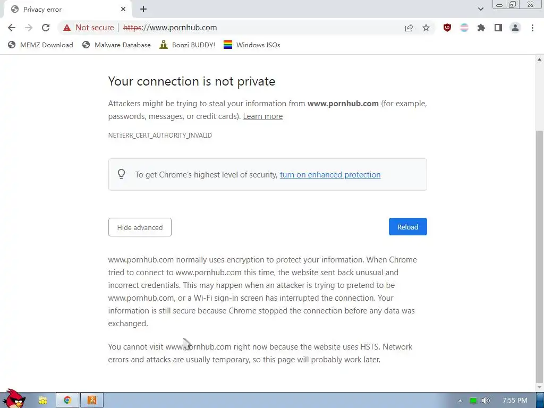Open the Chrome side panel icon

tap(498, 28)
